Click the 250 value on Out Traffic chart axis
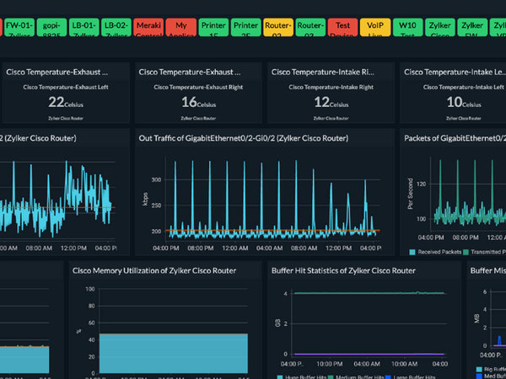The height and width of the screenshot is (379, 506). tap(156, 206)
